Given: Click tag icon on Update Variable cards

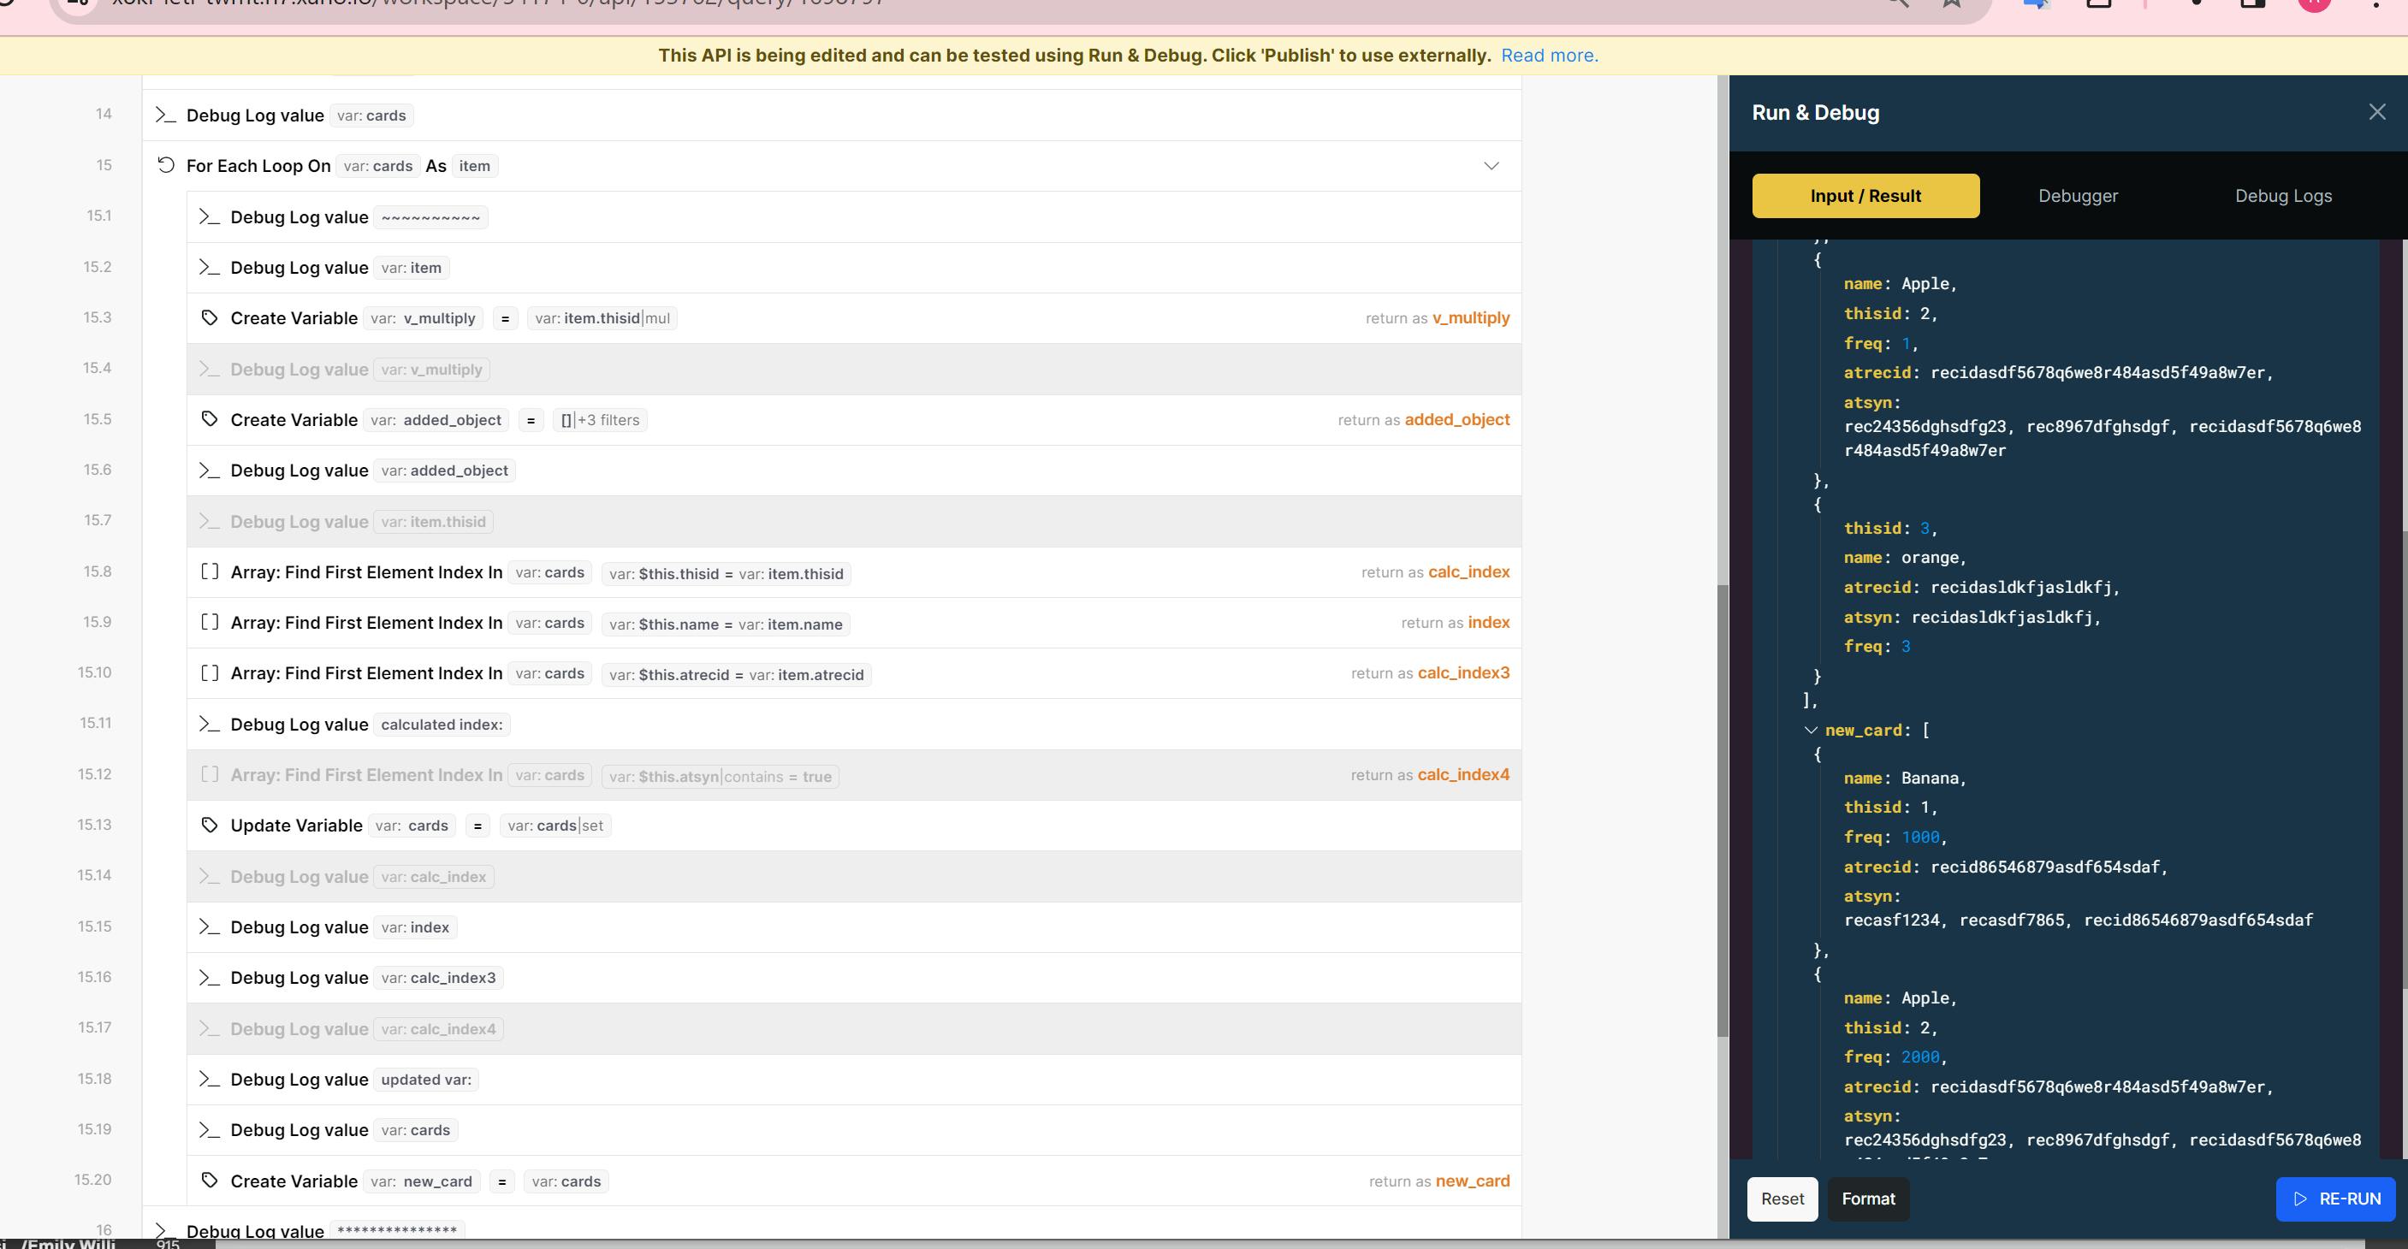Looking at the screenshot, I should point(210,825).
